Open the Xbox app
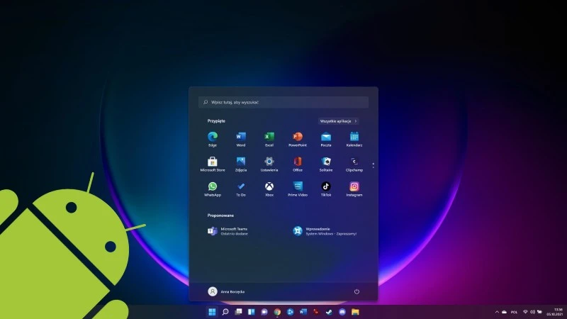Viewport: 567px width, 319px height. coord(269,189)
